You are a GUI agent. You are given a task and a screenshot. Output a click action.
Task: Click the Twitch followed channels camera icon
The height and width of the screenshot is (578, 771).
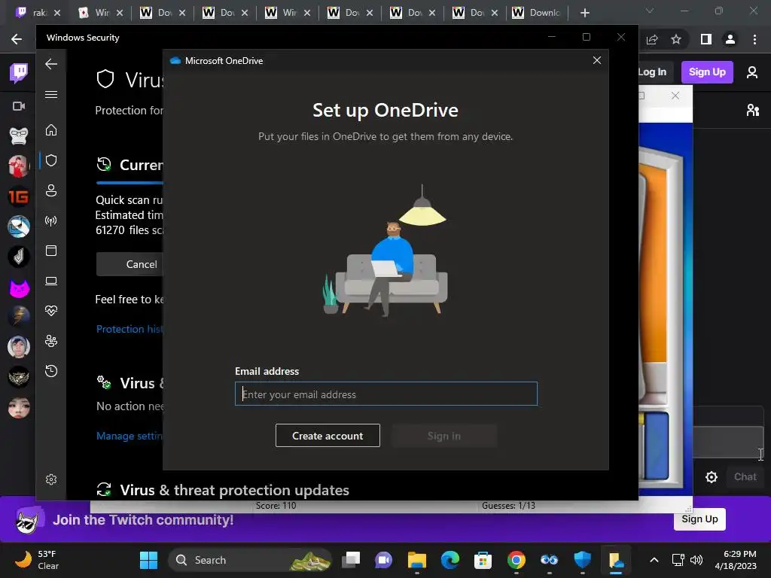(19, 106)
